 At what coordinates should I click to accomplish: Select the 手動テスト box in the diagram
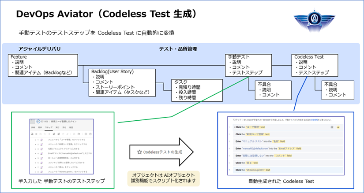tap(244, 65)
